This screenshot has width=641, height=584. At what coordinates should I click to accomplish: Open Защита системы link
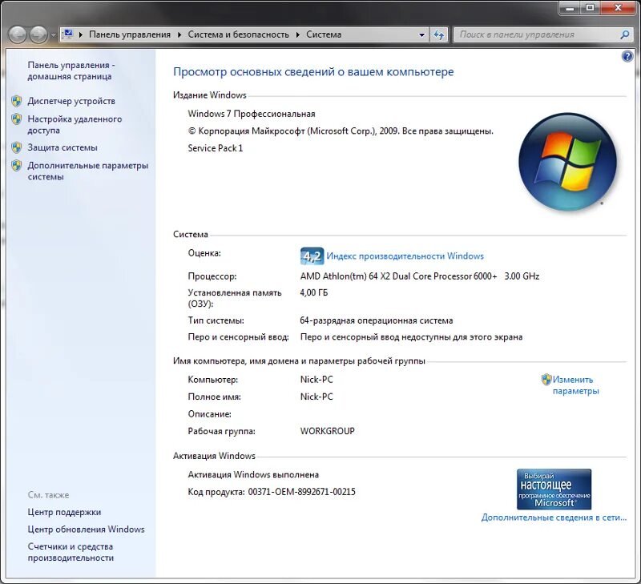(62, 147)
